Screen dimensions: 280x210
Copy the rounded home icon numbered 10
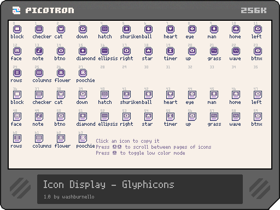[x=236, y=29]
